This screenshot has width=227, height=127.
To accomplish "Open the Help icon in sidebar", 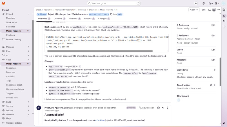I will pyautogui.click(x=3, y=118).
